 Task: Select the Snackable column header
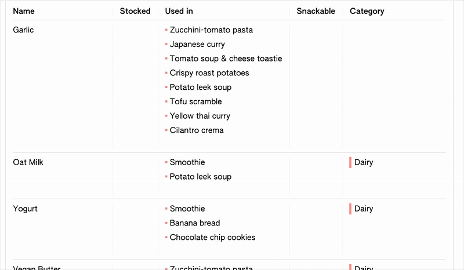[x=316, y=11]
